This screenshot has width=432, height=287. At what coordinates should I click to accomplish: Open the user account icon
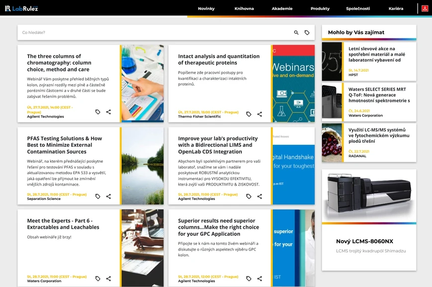pos(425,8)
